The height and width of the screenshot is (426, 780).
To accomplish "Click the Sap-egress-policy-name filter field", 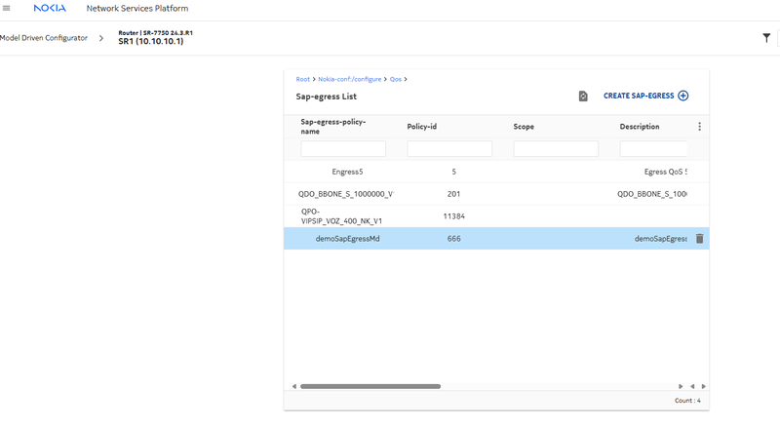I will [x=343, y=149].
